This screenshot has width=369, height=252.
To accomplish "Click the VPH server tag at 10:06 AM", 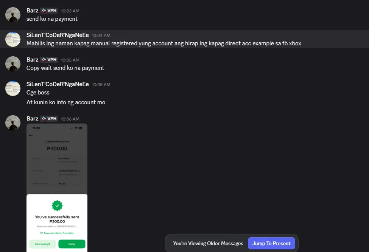I will [49, 119].
